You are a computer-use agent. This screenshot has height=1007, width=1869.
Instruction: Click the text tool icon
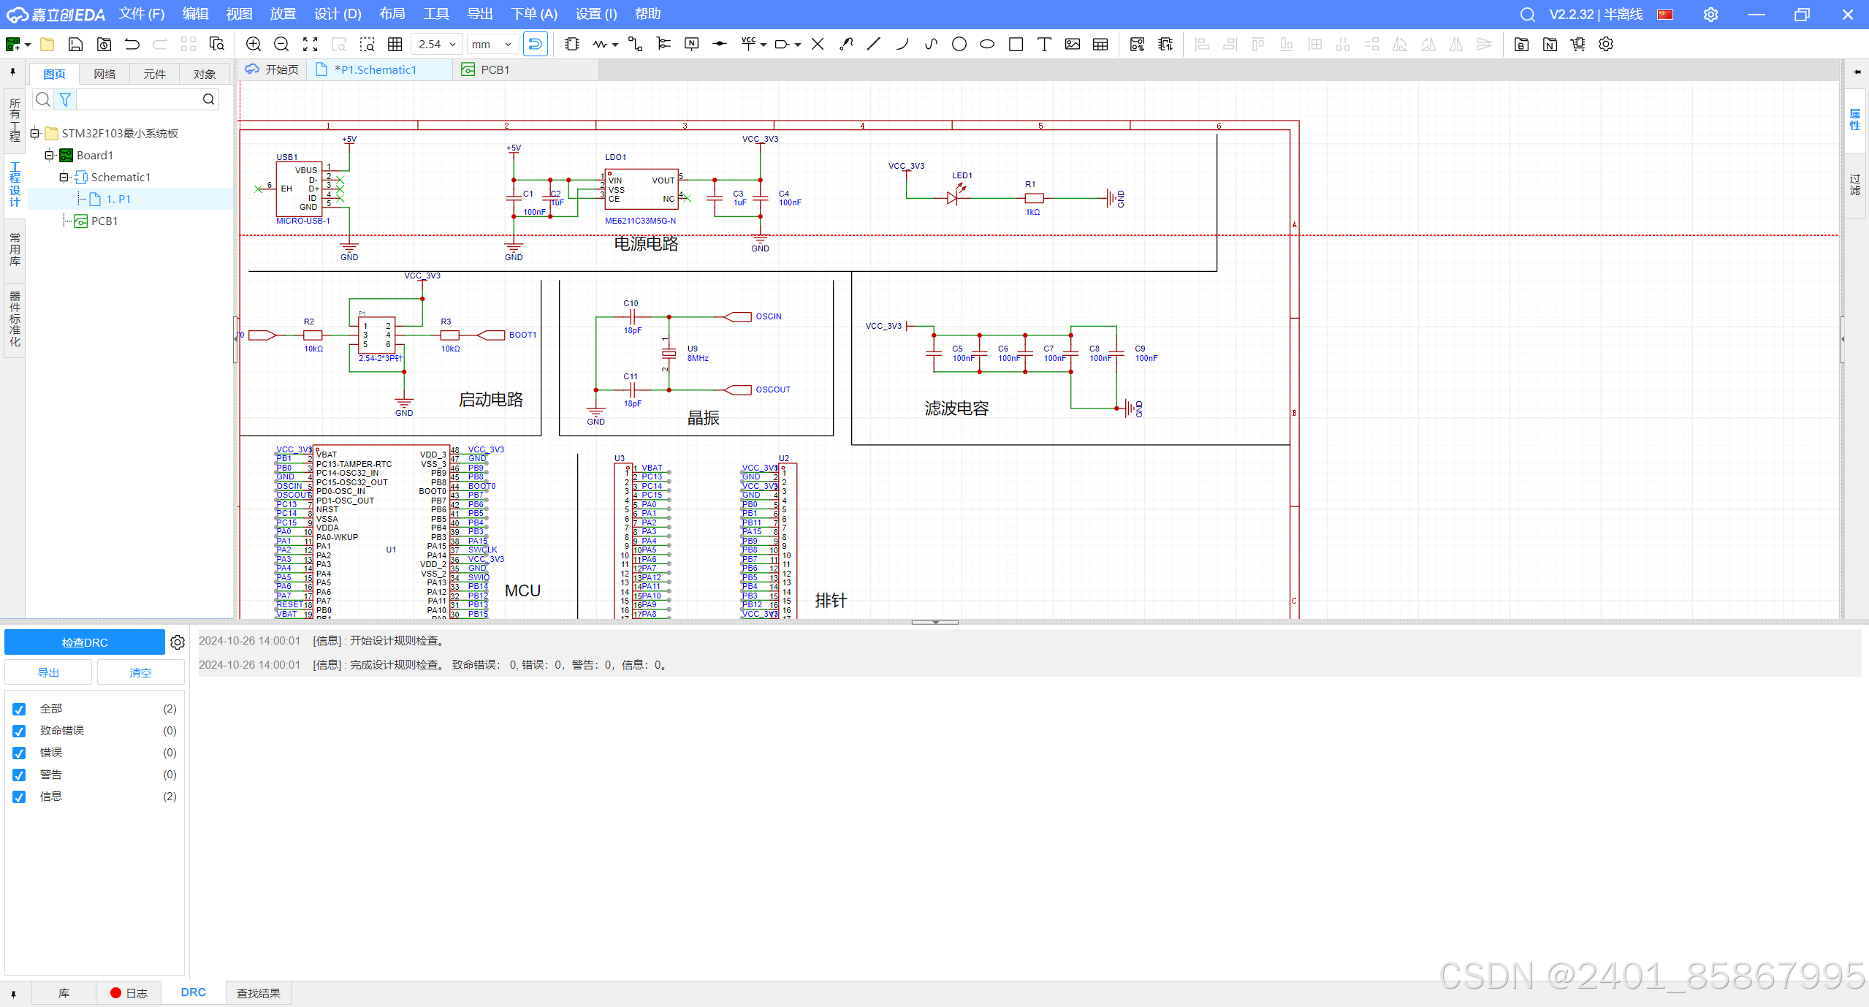(1044, 45)
